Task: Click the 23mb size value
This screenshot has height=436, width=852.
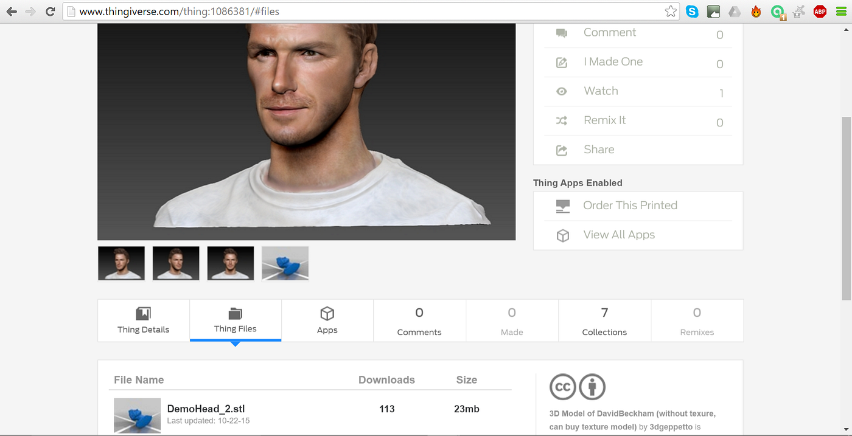Action: 467,409
